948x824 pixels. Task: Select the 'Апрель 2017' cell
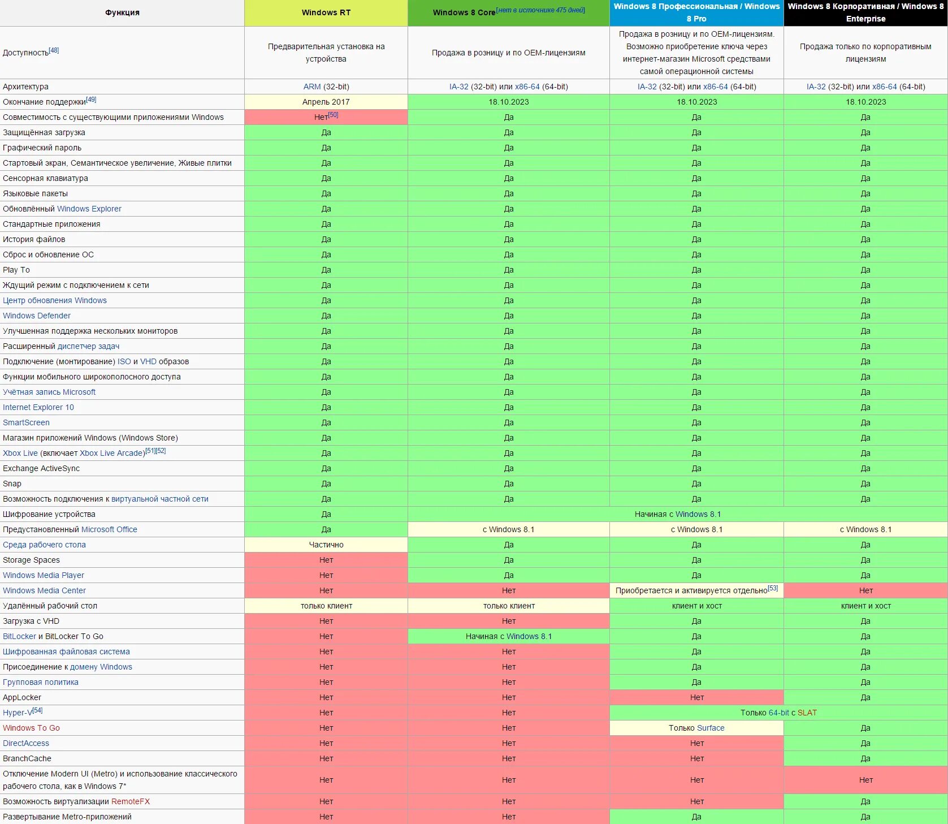326,102
